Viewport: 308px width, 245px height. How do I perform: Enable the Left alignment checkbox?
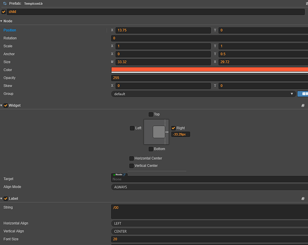click(132, 128)
